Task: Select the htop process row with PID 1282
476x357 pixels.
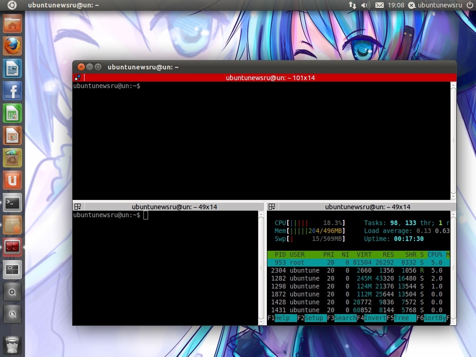Action: [x=359, y=278]
